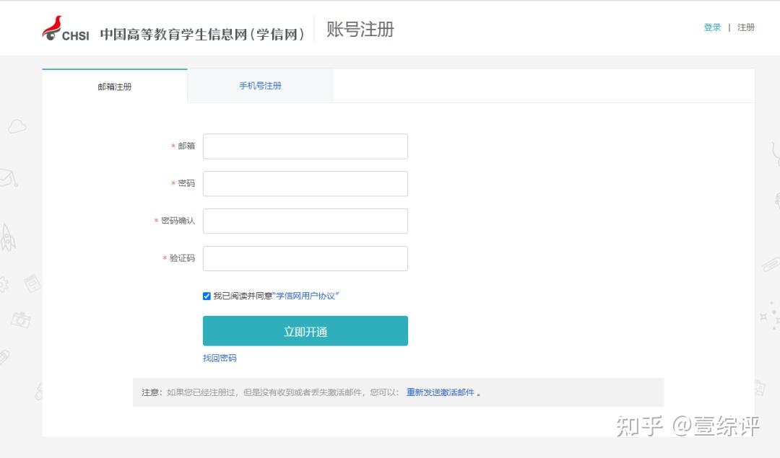
Task: Click the CHSI red bird logo
Action: (53, 28)
